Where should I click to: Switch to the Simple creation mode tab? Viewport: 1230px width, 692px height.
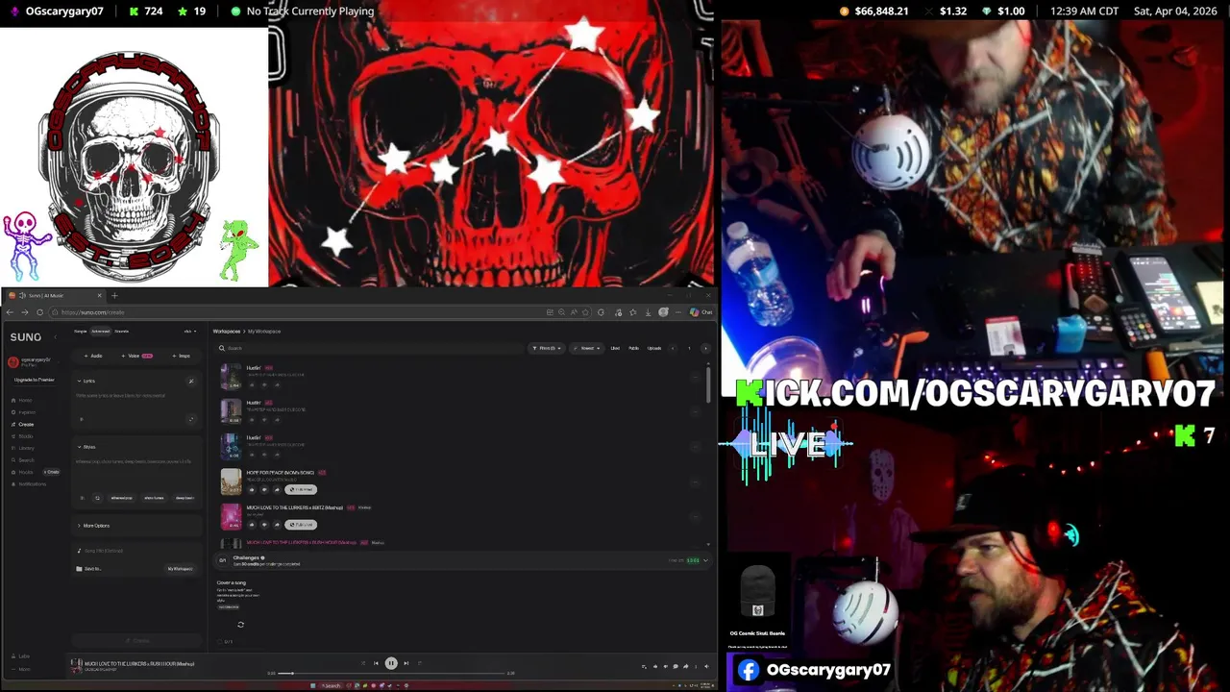tap(81, 331)
